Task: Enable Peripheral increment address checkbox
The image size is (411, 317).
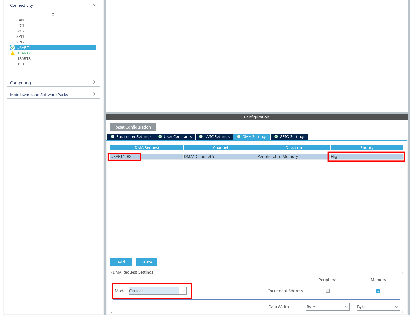Action: [x=328, y=291]
